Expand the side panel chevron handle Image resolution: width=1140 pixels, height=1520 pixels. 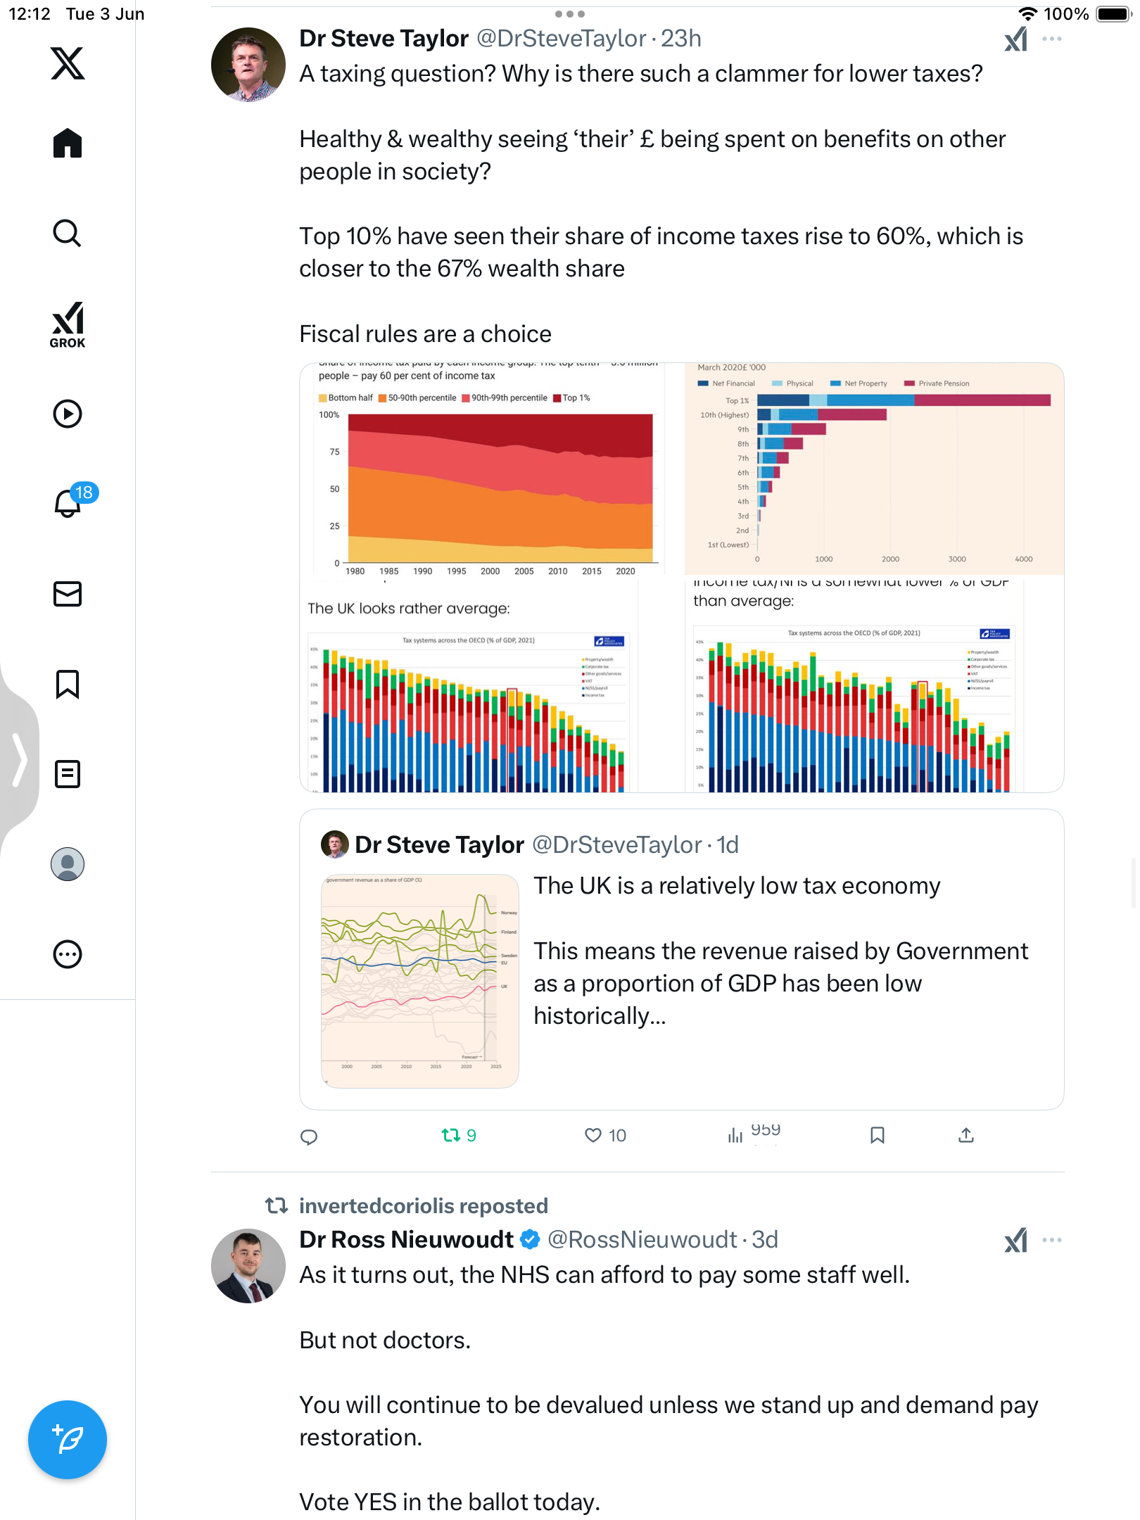point(20,759)
